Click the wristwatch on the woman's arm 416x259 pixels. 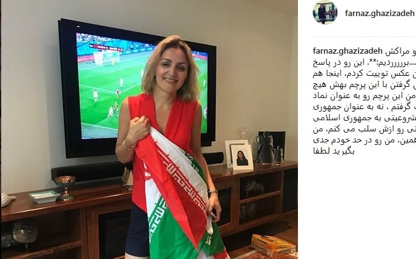coord(213,191)
